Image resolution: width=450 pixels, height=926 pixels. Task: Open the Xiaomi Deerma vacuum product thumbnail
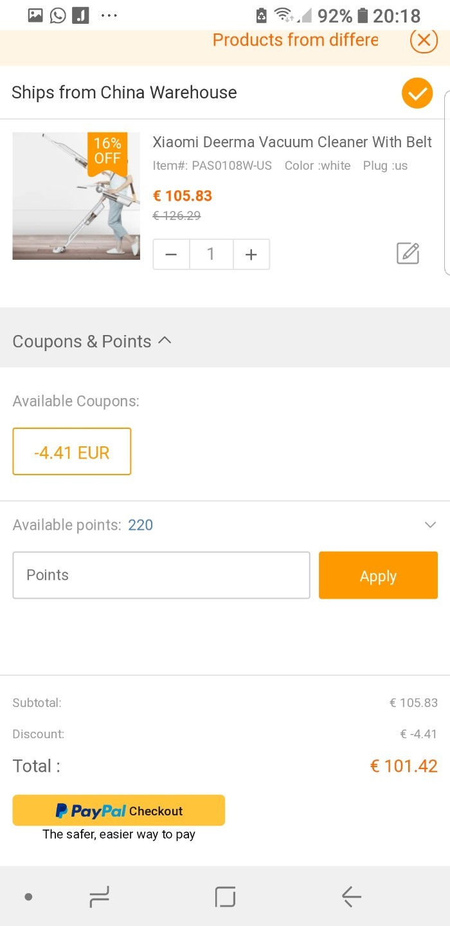click(x=76, y=196)
